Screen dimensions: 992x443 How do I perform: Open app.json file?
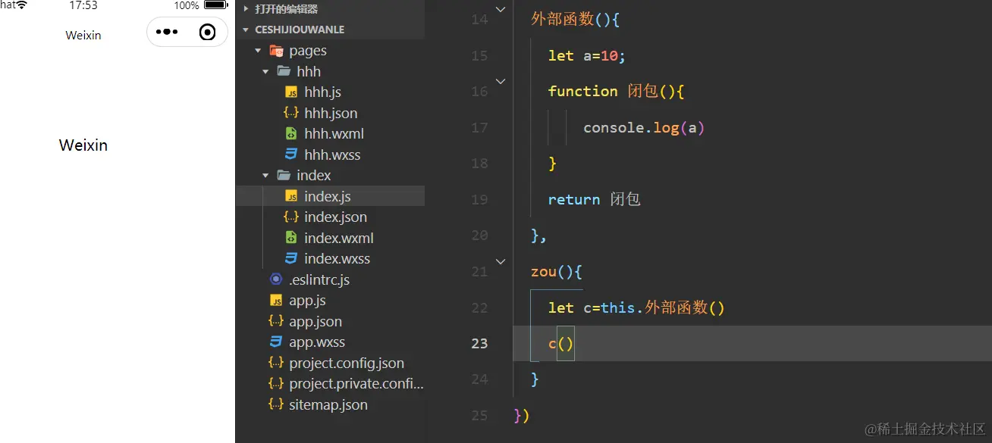(315, 321)
